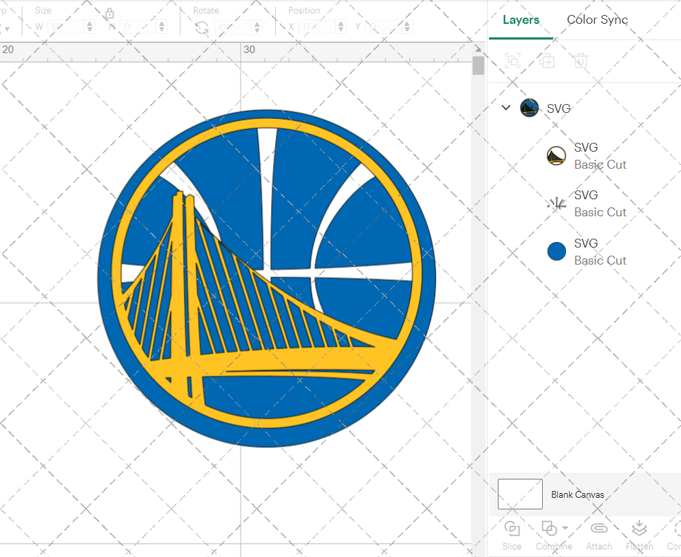Click the Height size input field
Image resolution: width=681 pixels, height=557 pixels.
point(138,27)
